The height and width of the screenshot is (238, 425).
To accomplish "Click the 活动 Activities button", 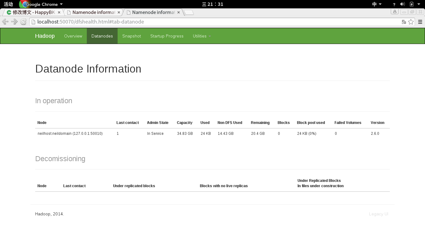I will point(8,4).
